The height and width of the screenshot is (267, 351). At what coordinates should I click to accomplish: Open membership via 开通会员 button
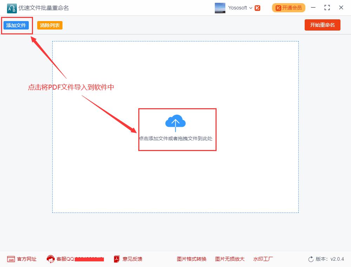289,8
